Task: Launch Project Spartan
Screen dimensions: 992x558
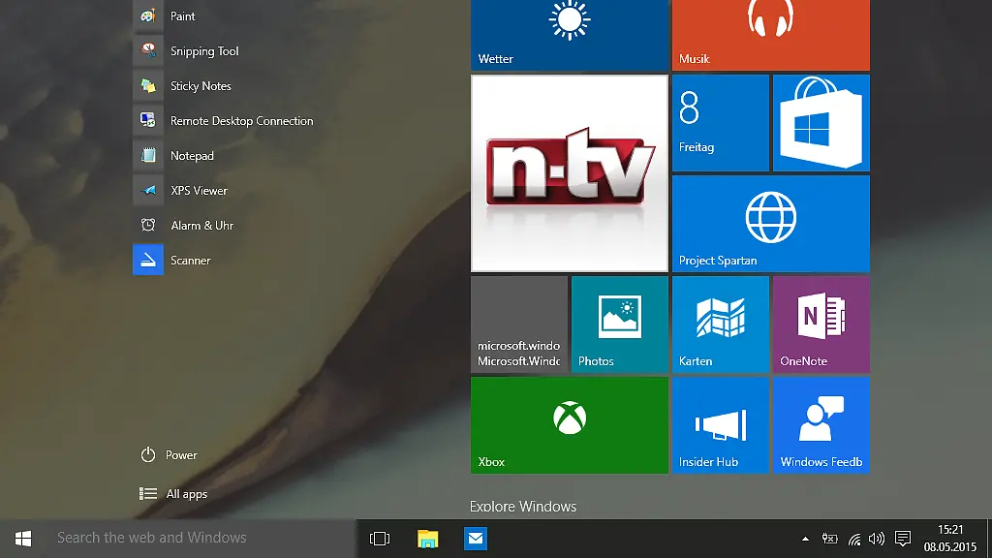Action: point(770,223)
